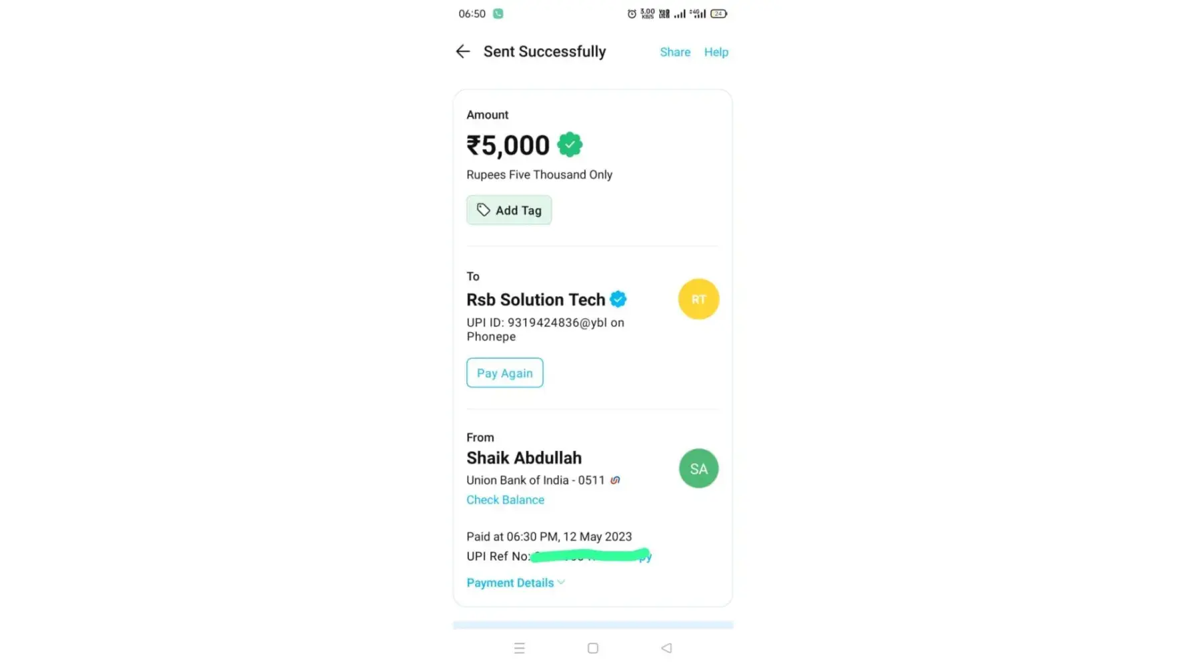1186x667 pixels.
Task: Click the tag icon in Add Tag
Action: (x=483, y=210)
